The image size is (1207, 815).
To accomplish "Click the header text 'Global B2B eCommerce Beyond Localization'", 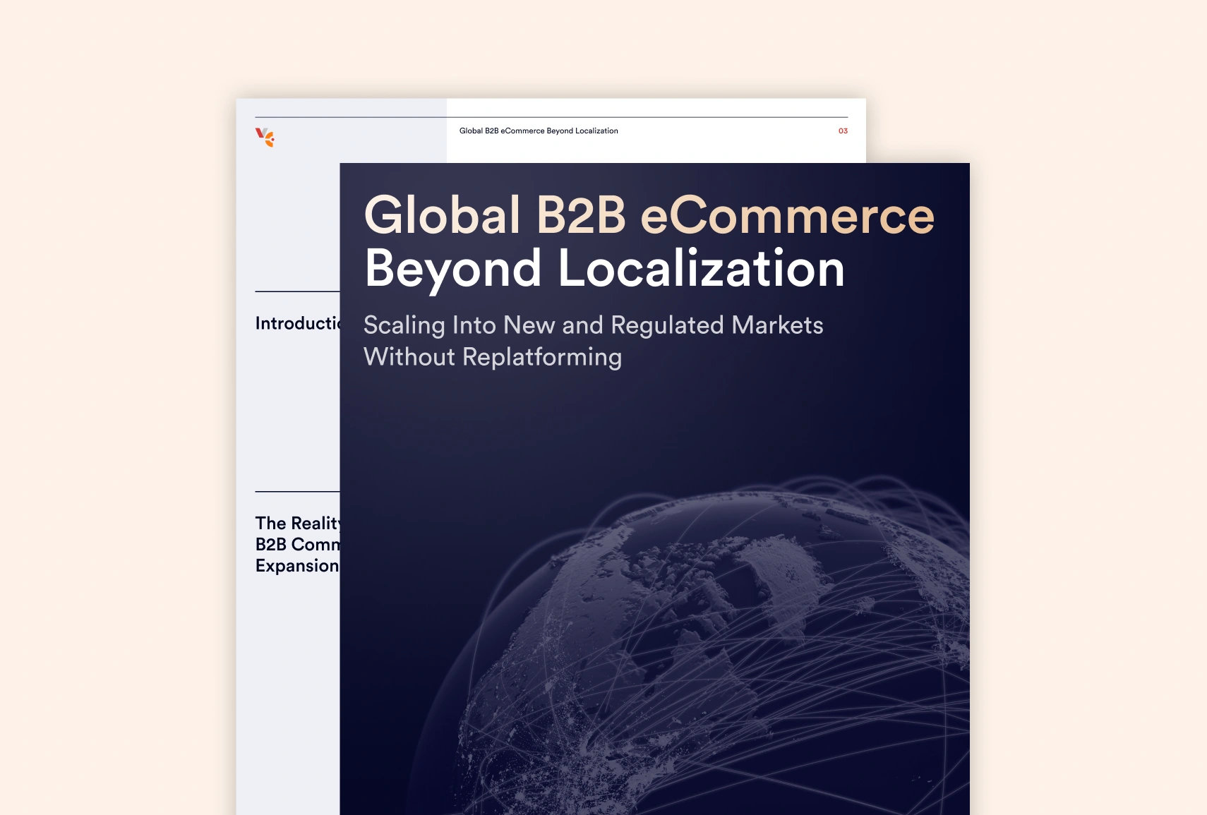I will (539, 131).
